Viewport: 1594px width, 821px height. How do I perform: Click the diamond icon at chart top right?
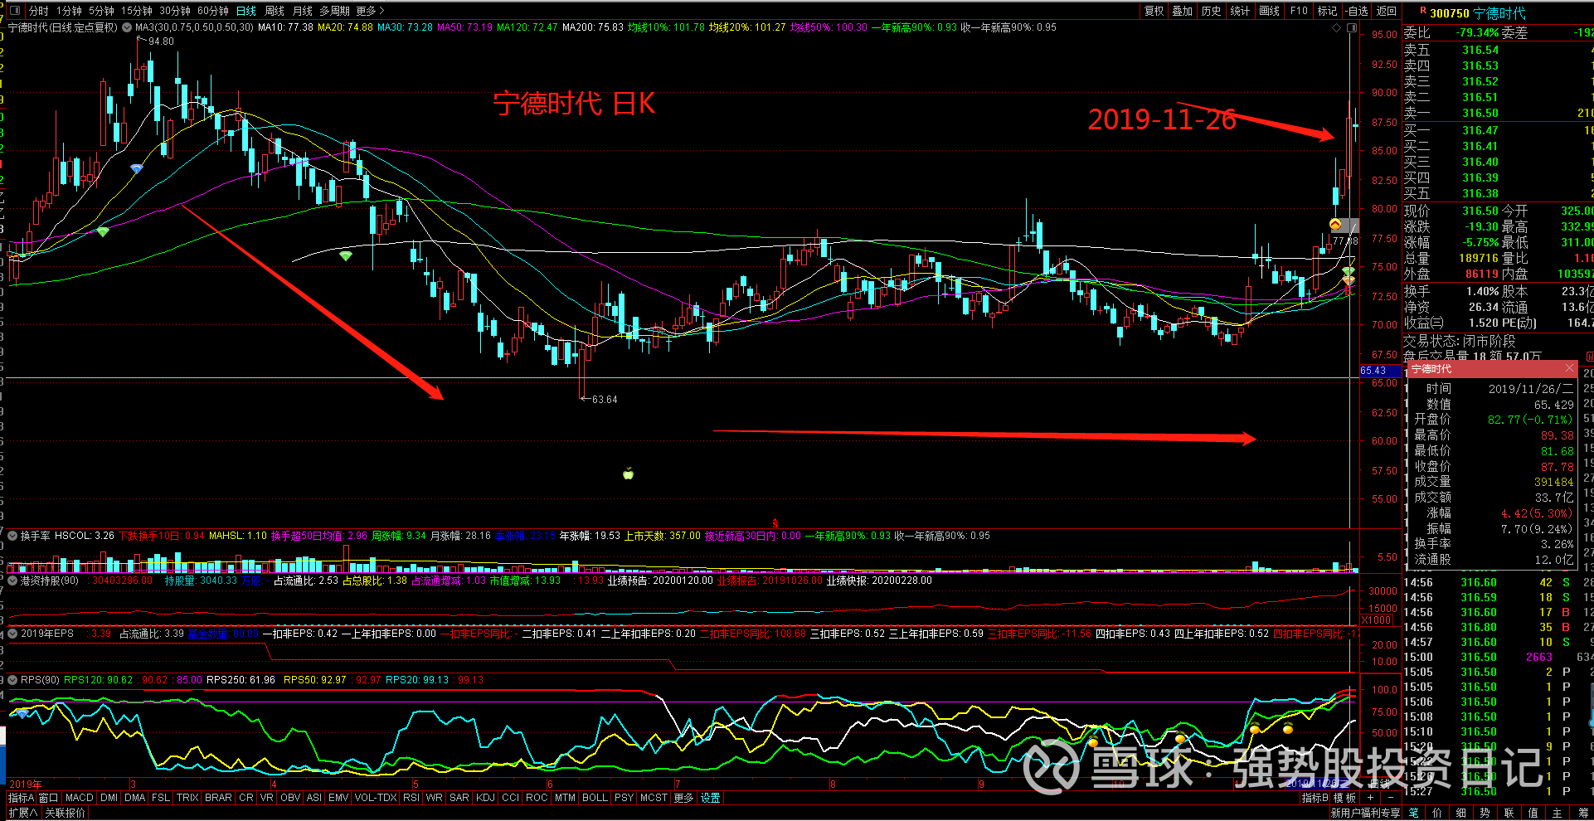pos(1336,27)
